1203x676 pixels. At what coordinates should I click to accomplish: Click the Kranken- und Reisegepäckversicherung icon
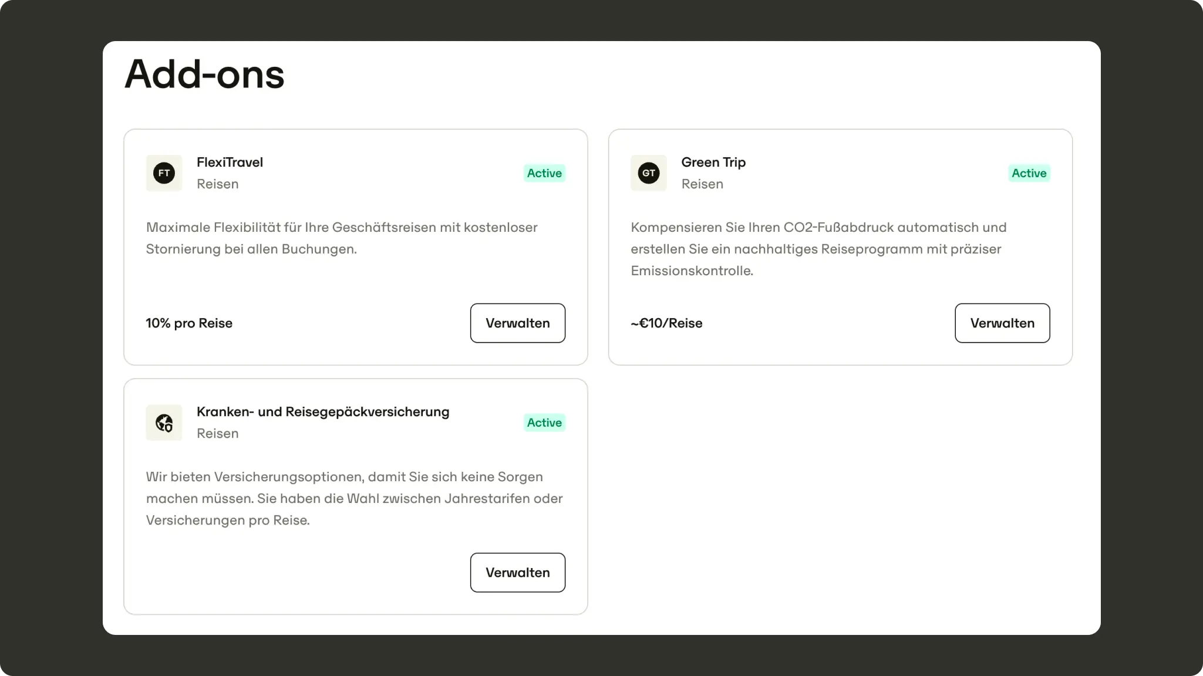[164, 422]
